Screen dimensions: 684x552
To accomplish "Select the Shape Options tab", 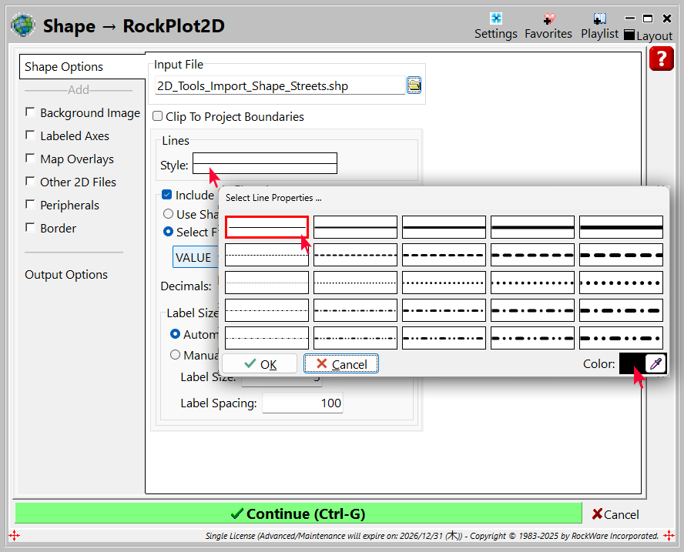I will [64, 67].
